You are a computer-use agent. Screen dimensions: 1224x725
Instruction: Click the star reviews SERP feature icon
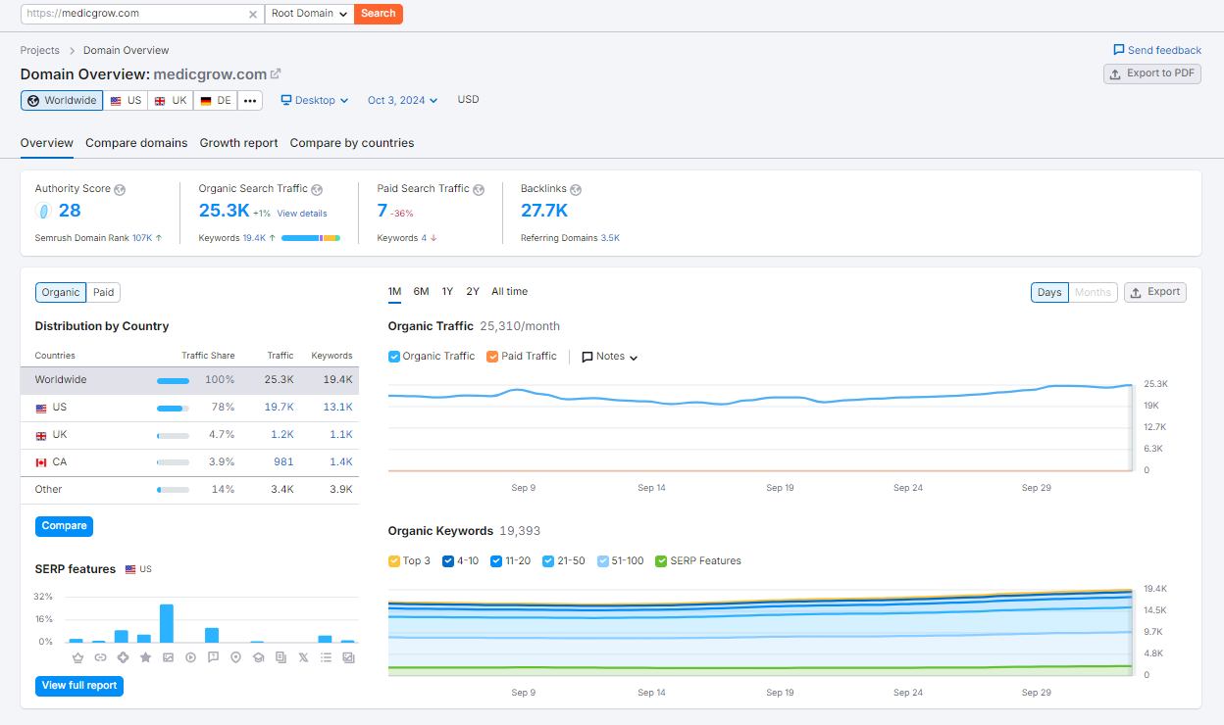tap(145, 657)
